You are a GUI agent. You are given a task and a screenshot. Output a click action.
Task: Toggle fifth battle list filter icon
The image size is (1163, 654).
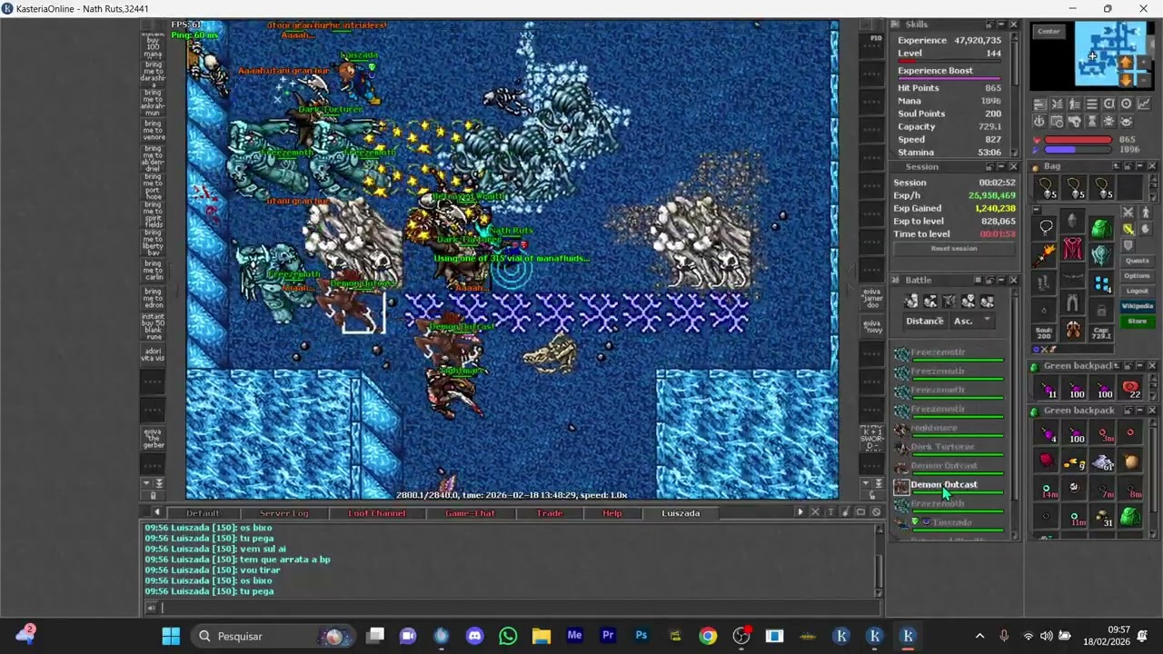[988, 301]
